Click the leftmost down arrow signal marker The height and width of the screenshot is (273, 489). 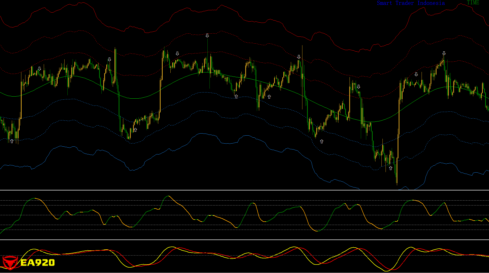[39, 69]
